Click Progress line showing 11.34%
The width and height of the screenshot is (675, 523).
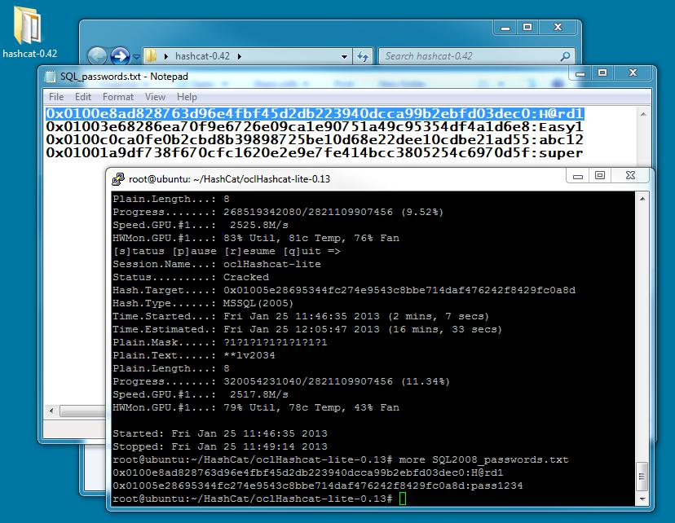281,381
